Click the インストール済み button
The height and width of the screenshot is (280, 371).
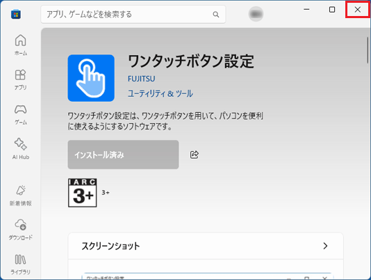click(123, 155)
